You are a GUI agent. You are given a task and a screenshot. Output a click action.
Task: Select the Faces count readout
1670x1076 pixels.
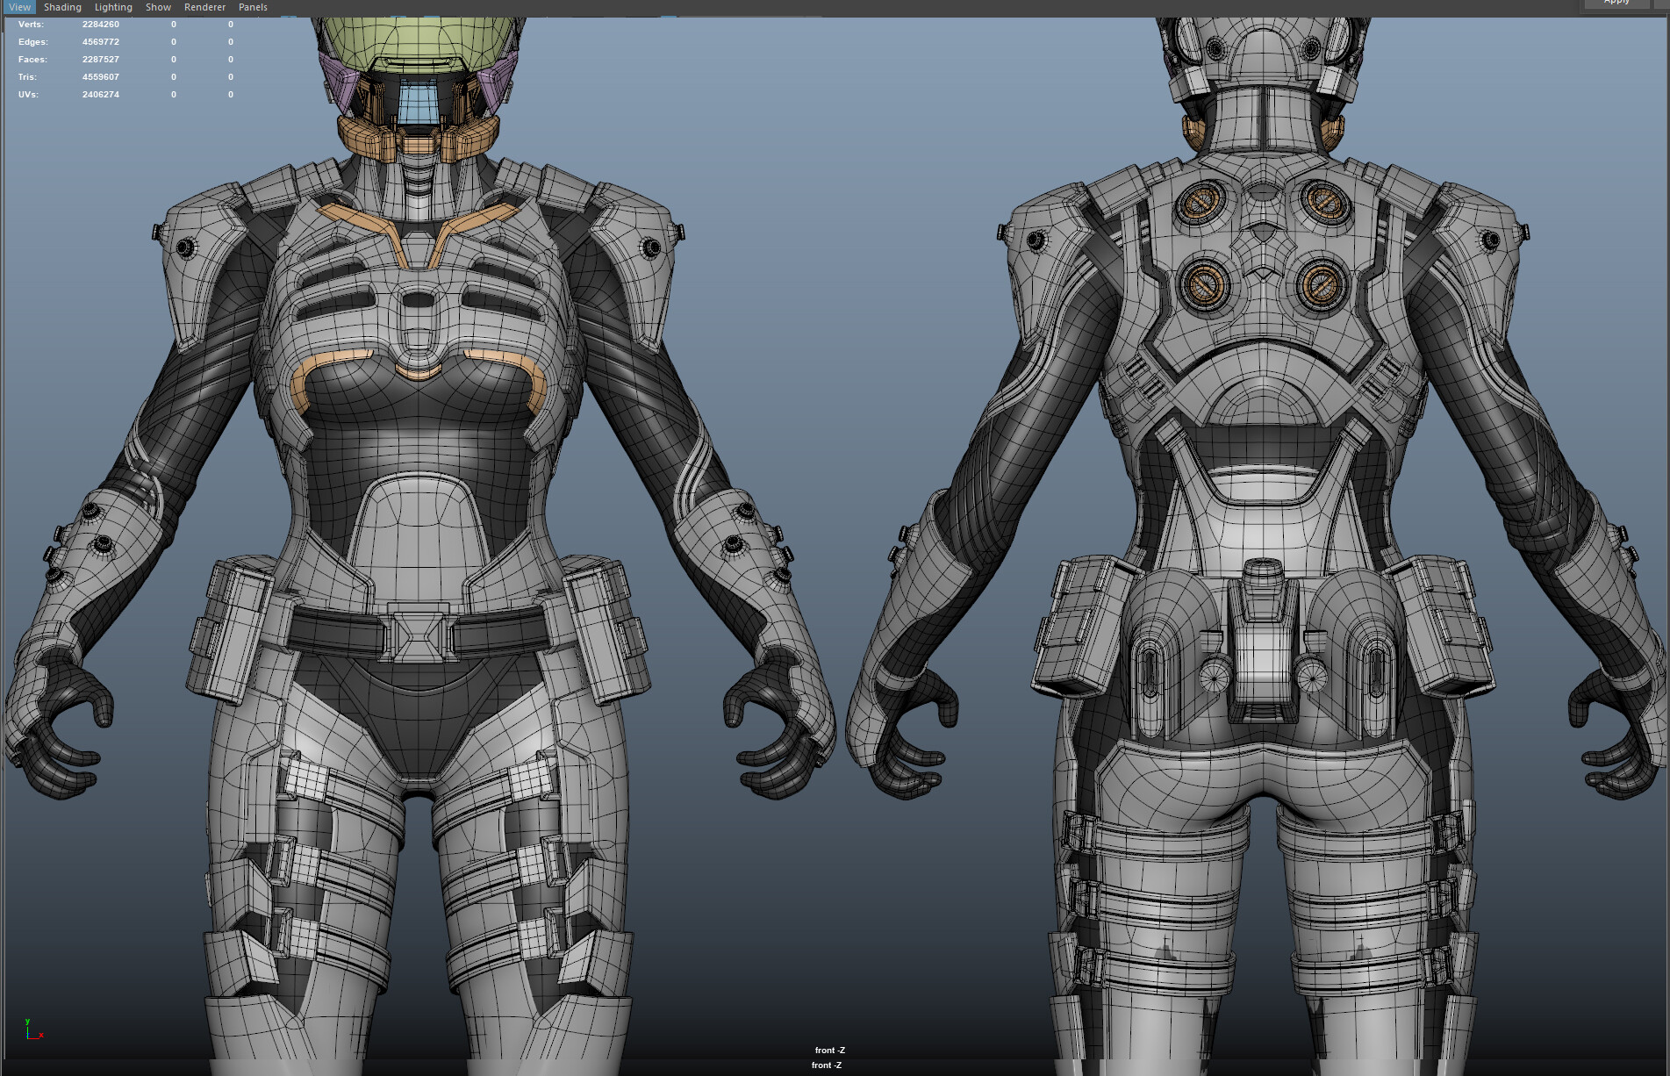click(101, 59)
